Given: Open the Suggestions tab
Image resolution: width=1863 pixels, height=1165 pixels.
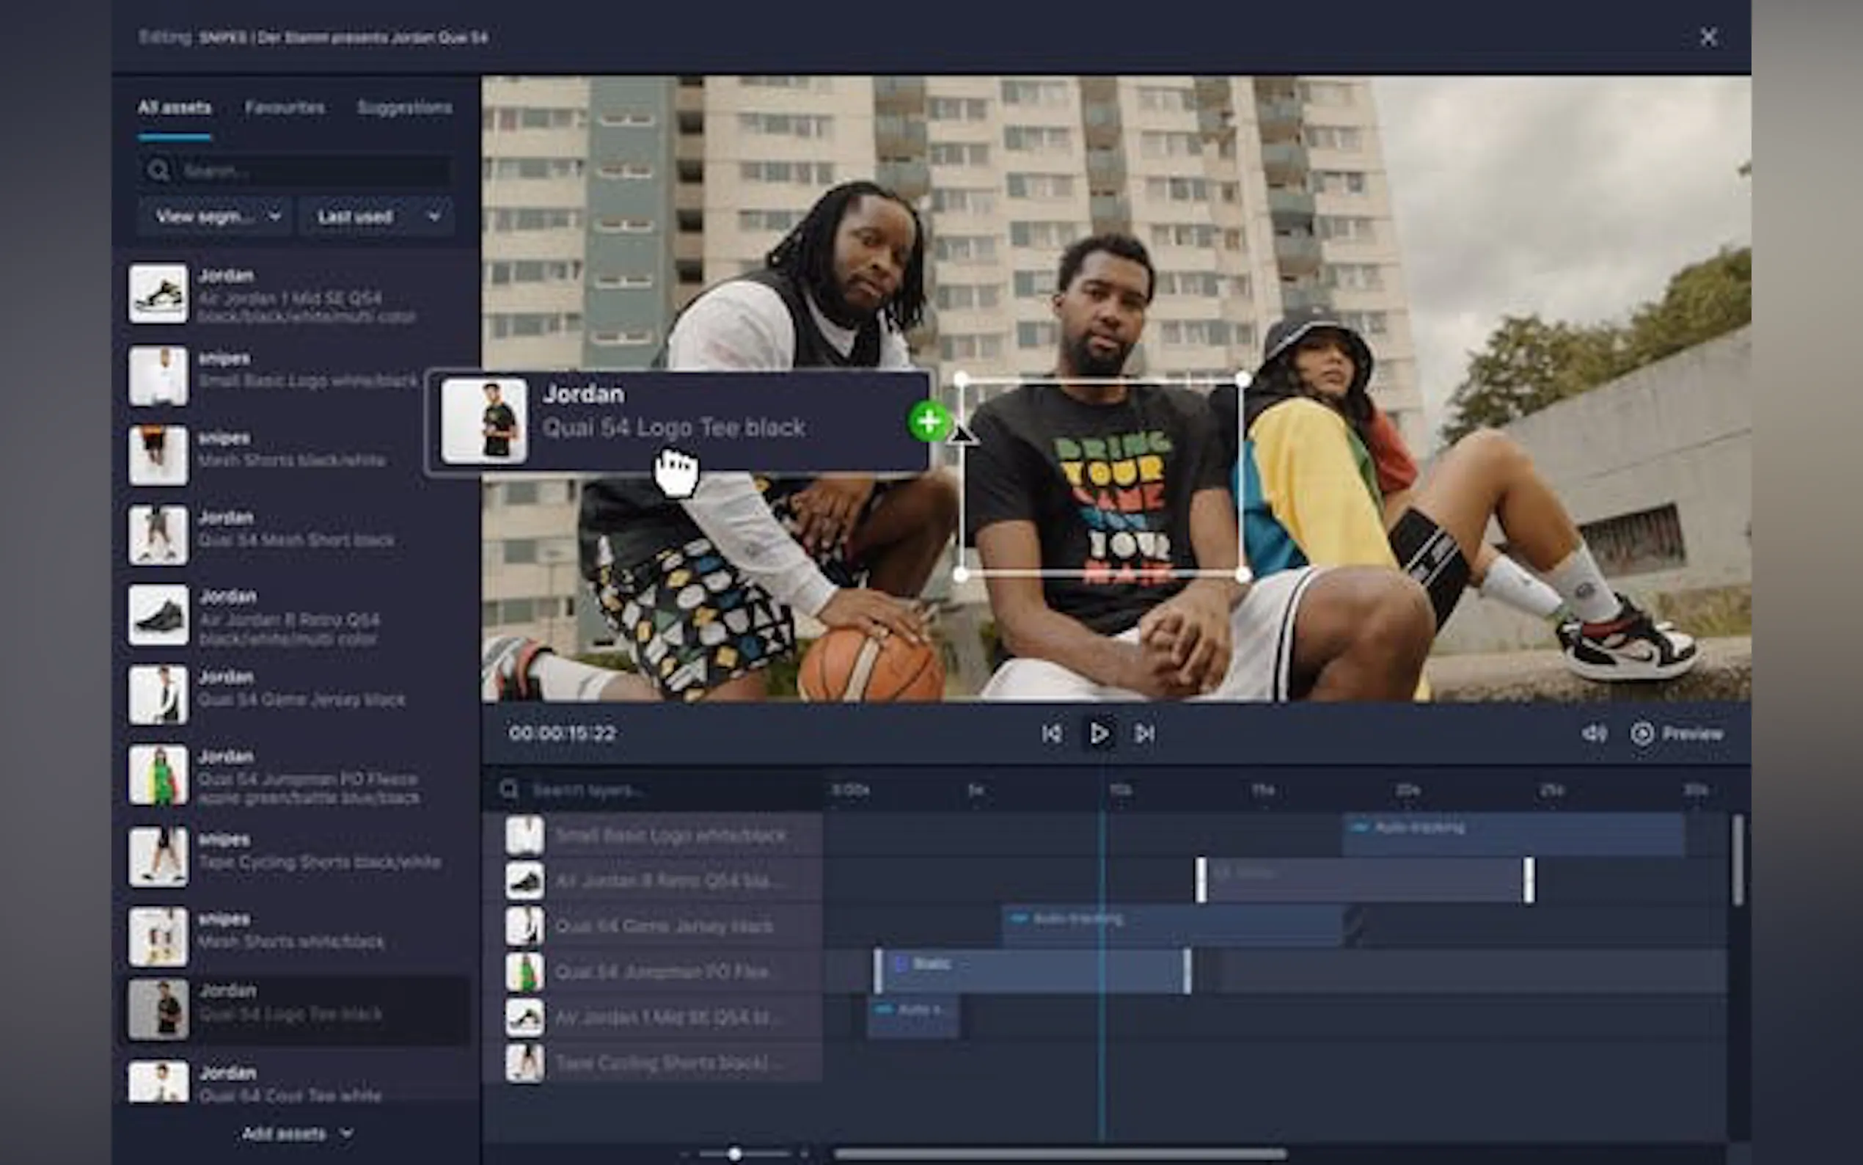Looking at the screenshot, I should tap(404, 108).
